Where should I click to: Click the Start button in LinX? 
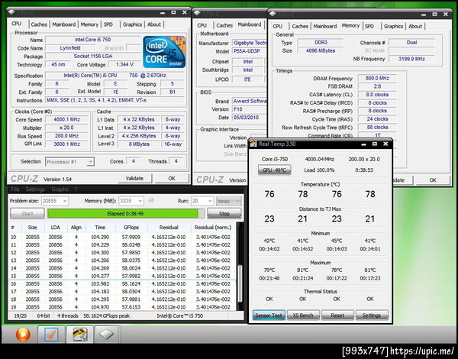click(27, 213)
